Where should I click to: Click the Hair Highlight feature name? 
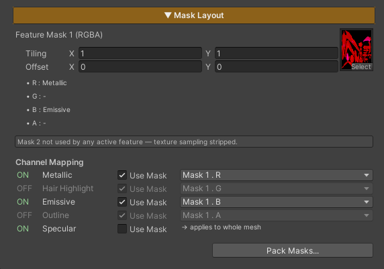(x=68, y=189)
